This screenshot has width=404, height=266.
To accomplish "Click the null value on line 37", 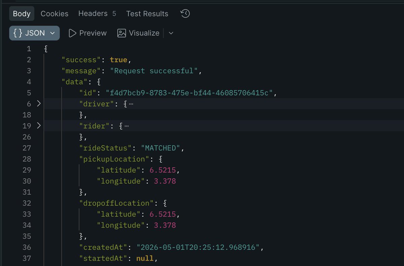I will [x=145, y=258].
